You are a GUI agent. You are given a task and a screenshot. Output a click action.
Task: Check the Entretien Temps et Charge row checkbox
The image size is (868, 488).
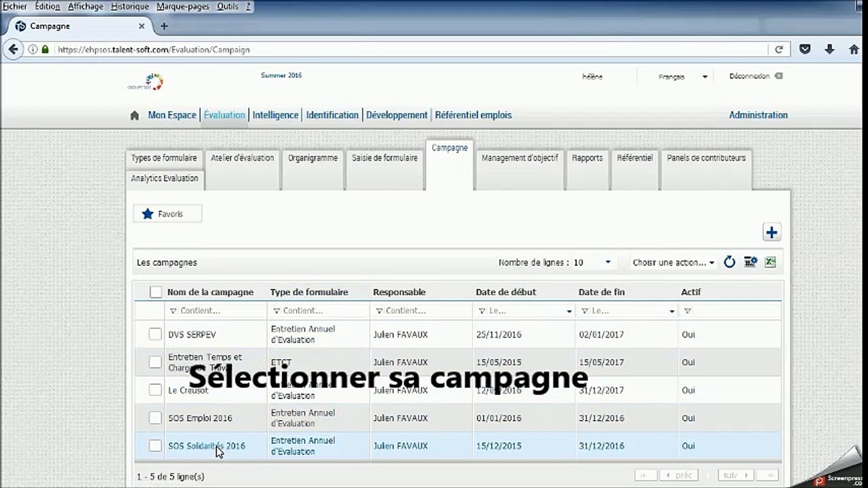point(155,363)
